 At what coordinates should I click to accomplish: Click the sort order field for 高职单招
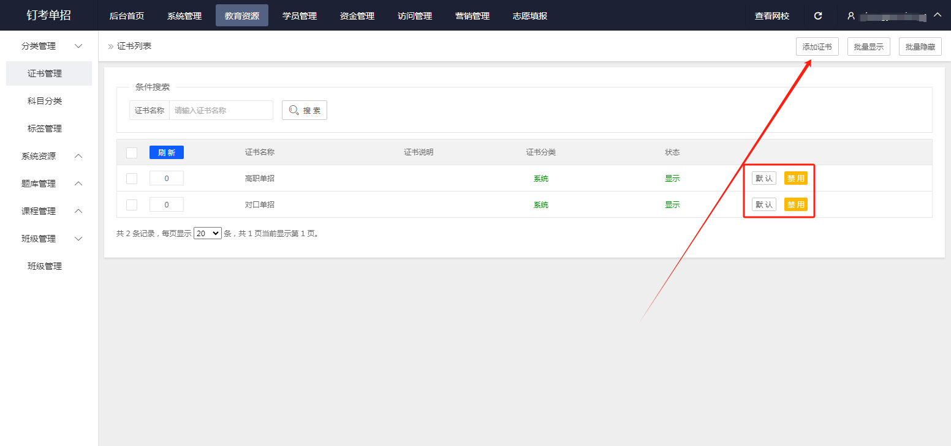167,179
